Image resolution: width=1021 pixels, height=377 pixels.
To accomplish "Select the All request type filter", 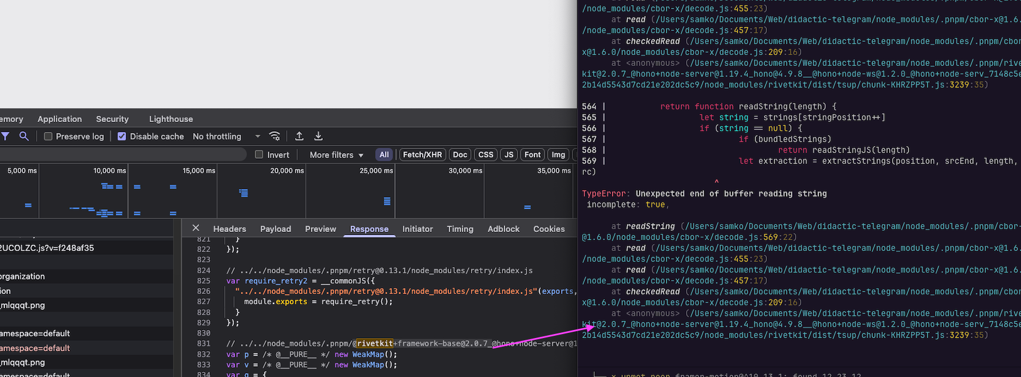I will click(384, 155).
